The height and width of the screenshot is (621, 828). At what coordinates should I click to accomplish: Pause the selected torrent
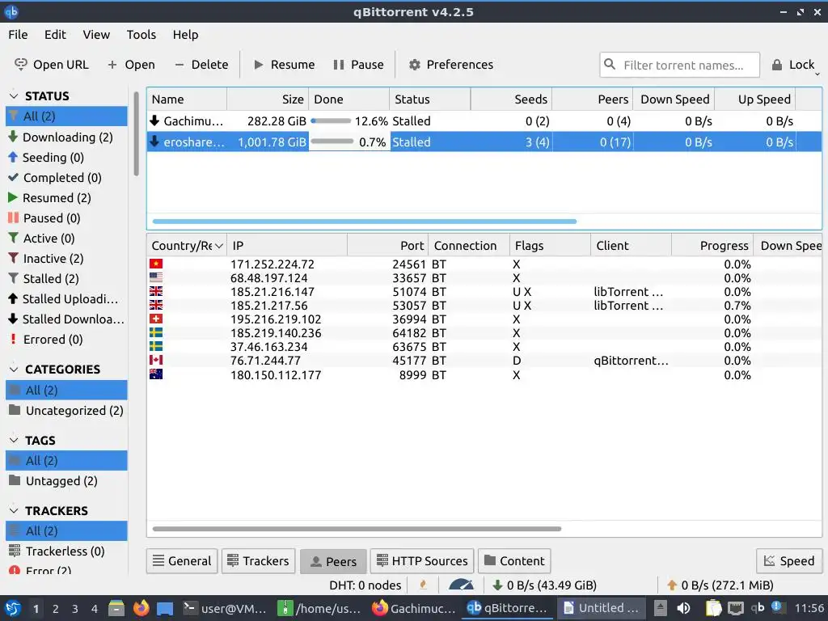point(358,65)
